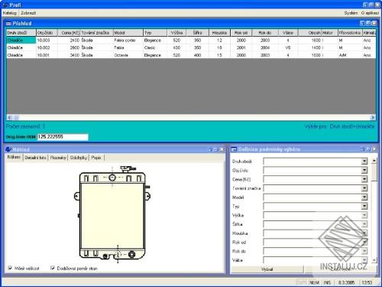Sort by the Obj.číslo column header
This screenshot has height=287, width=382.
pyautogui.click(x=47, y=33)
